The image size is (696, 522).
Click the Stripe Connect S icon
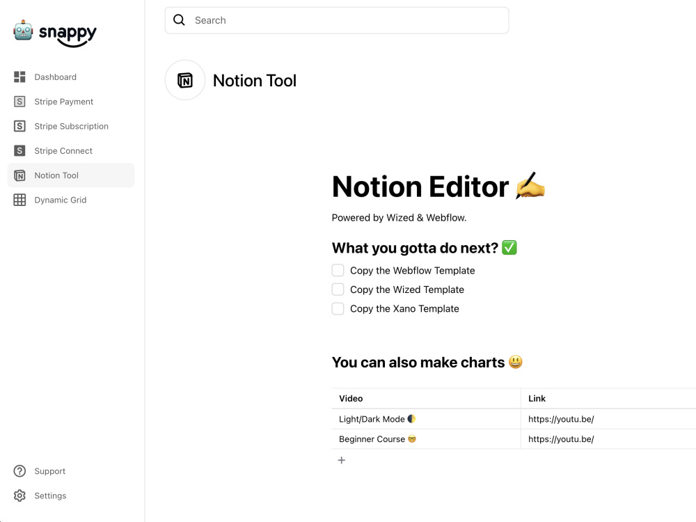click(19, 151)
